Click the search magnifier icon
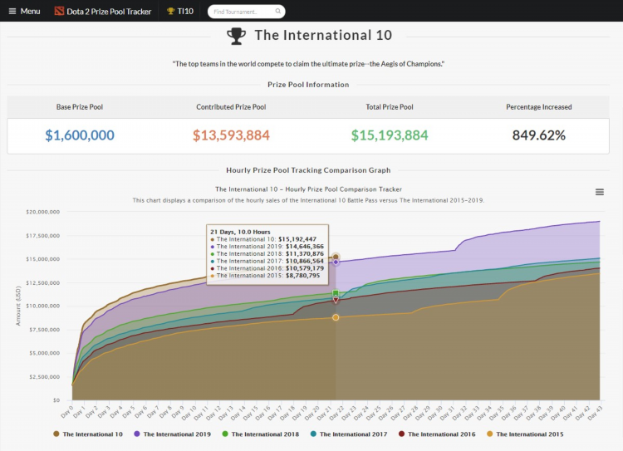This screenshot has width=623, height=451. point(278,11)
